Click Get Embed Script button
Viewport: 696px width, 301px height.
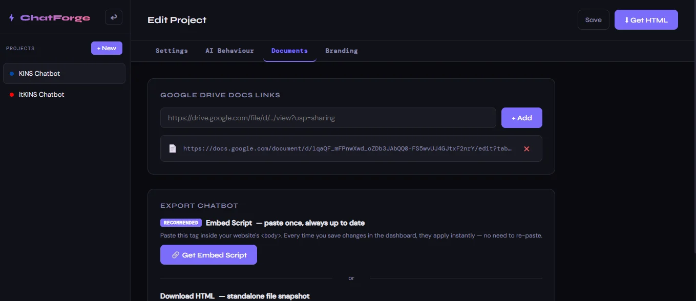coord(208,255)
